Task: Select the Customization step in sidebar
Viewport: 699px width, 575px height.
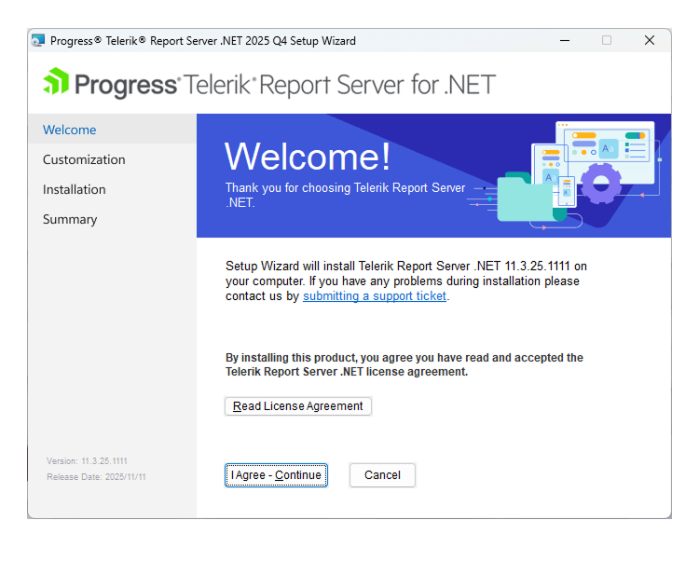Action: pyautogui.click(x=113, y=159)
